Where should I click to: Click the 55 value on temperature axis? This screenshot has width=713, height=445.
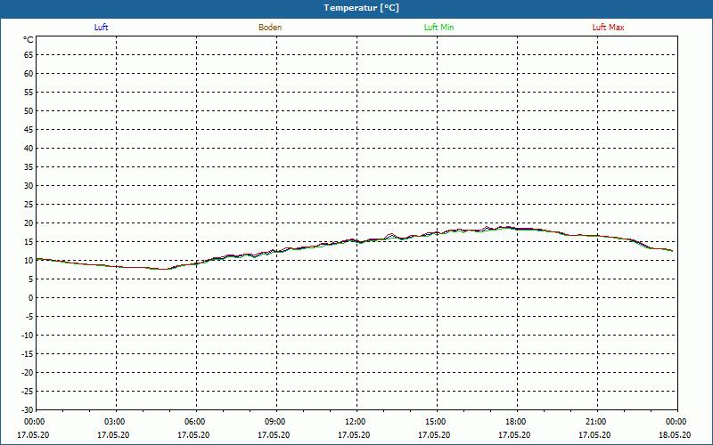pyautogui.click(x=29, y=93)
